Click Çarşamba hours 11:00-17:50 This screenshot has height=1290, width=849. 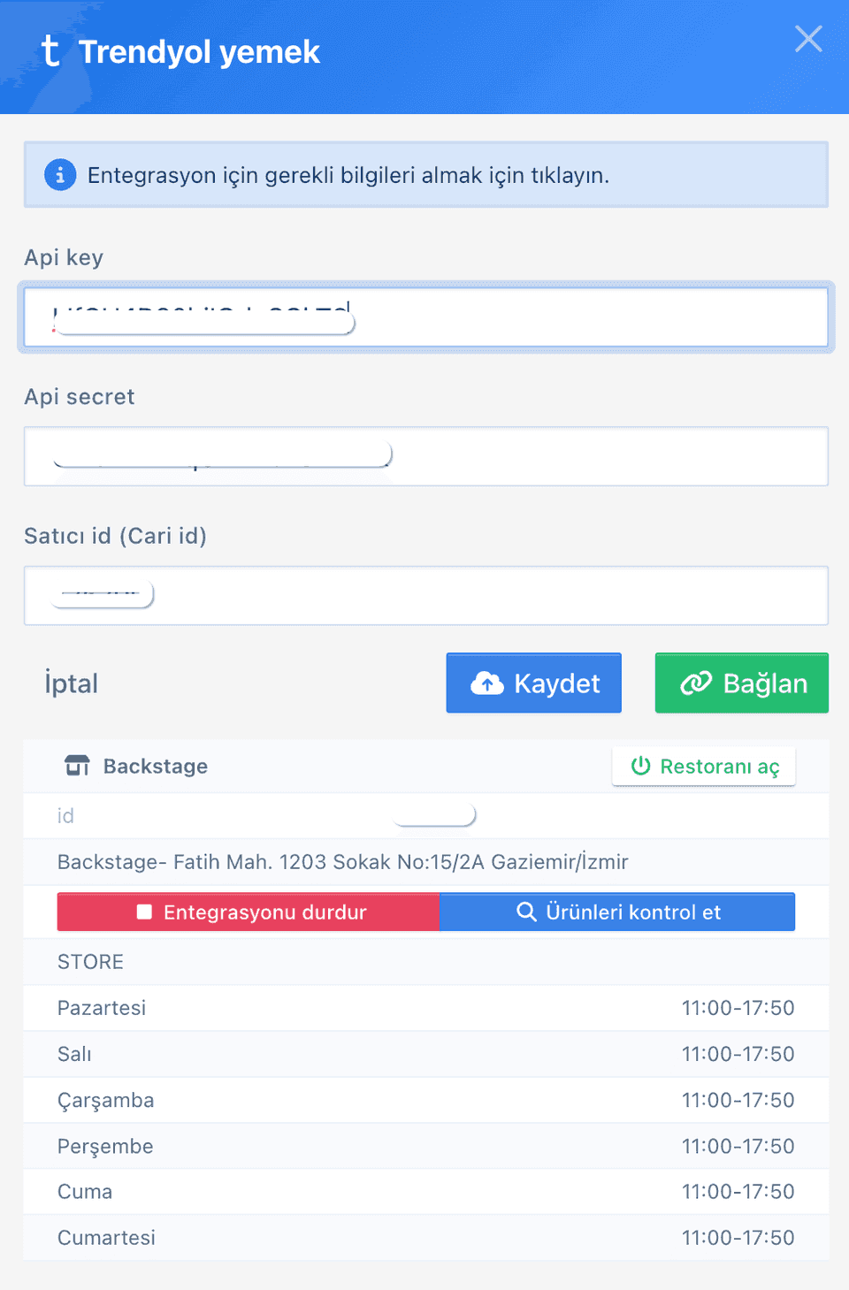[x=738, y=1100]
